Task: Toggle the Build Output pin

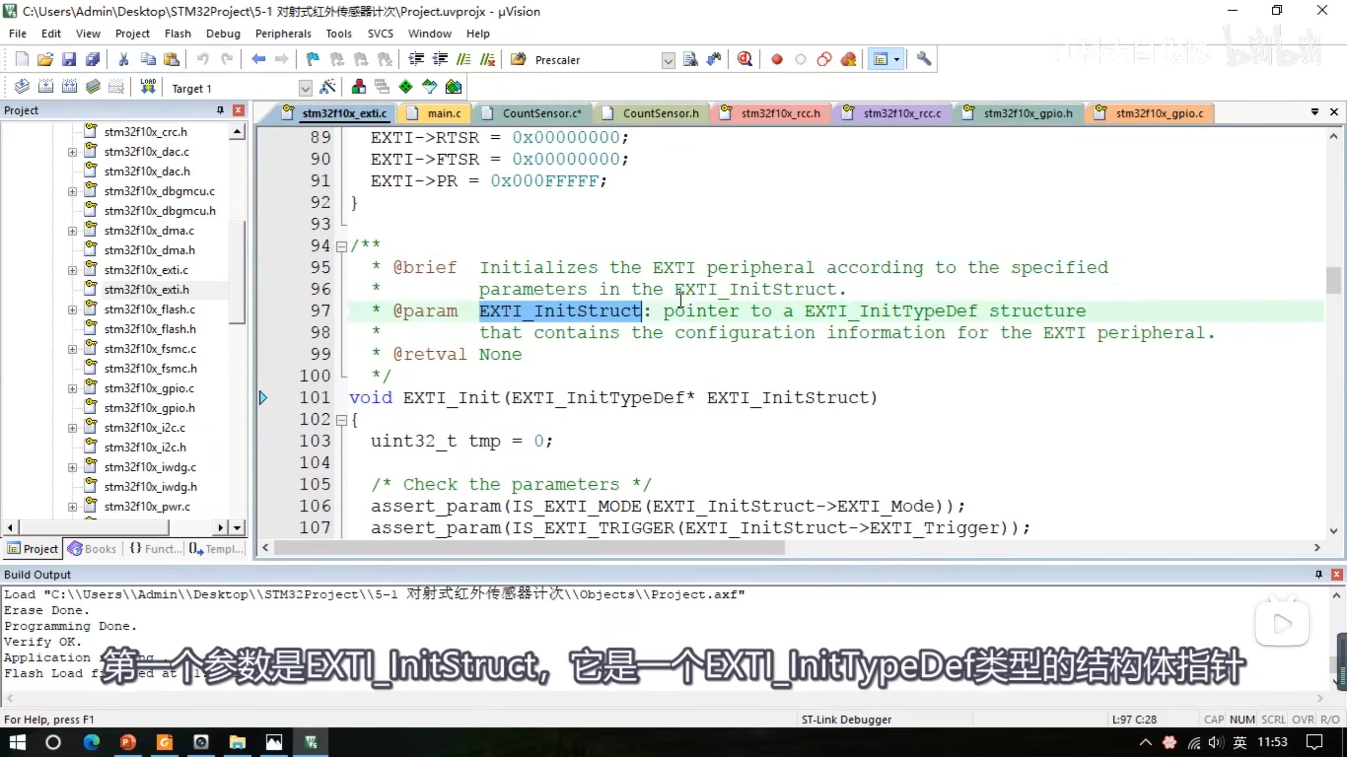Action: (1319, 574)
